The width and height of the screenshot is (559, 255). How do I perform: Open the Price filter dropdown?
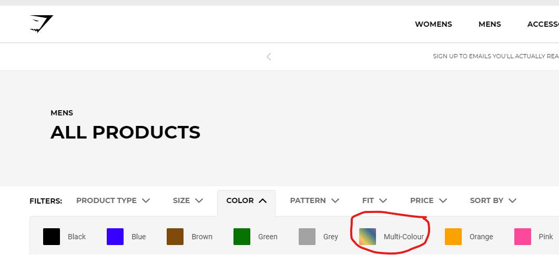point(427,200)
